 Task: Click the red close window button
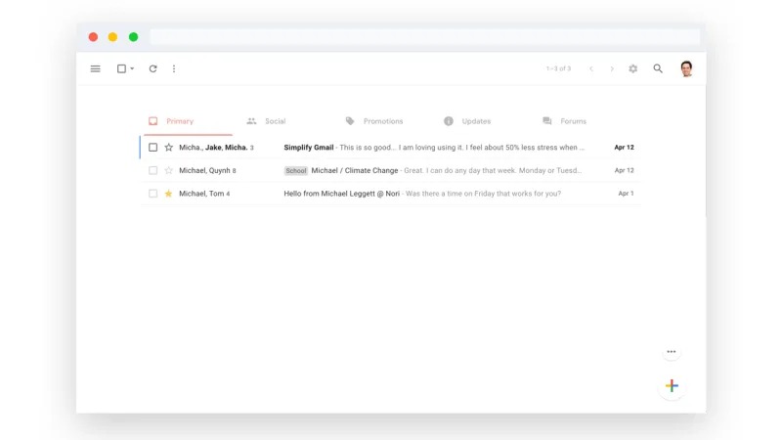[93, 37]
